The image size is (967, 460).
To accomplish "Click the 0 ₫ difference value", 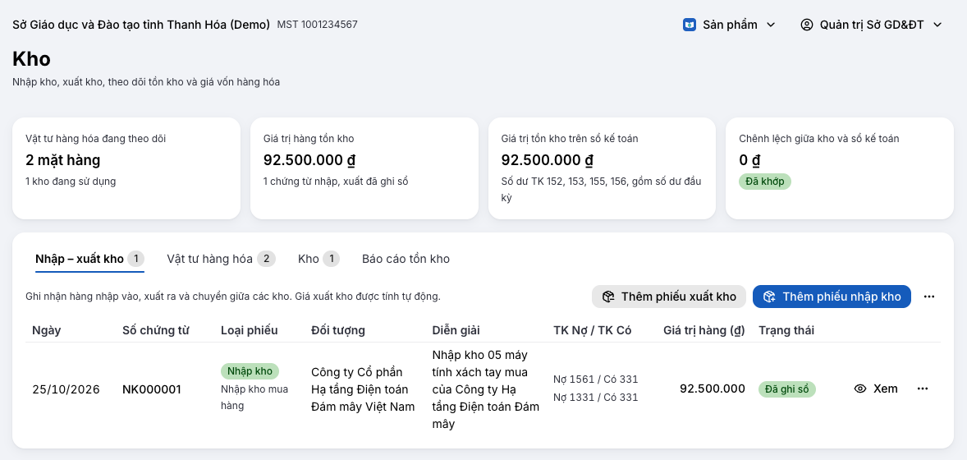I will 749,160.
